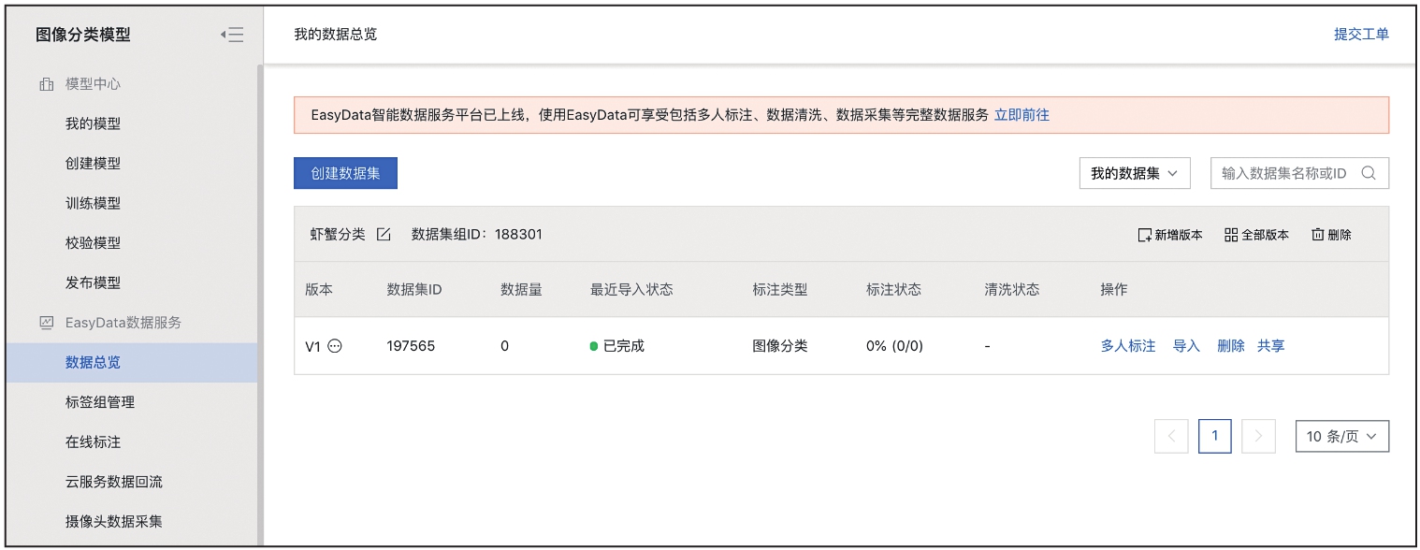Click the 虾蟹分类 dataset group name

point(338,235)
